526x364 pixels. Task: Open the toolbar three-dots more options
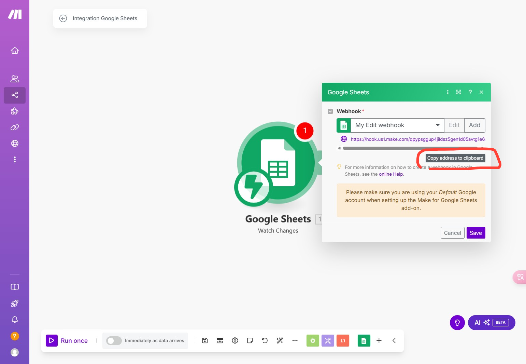coord(295,340)
